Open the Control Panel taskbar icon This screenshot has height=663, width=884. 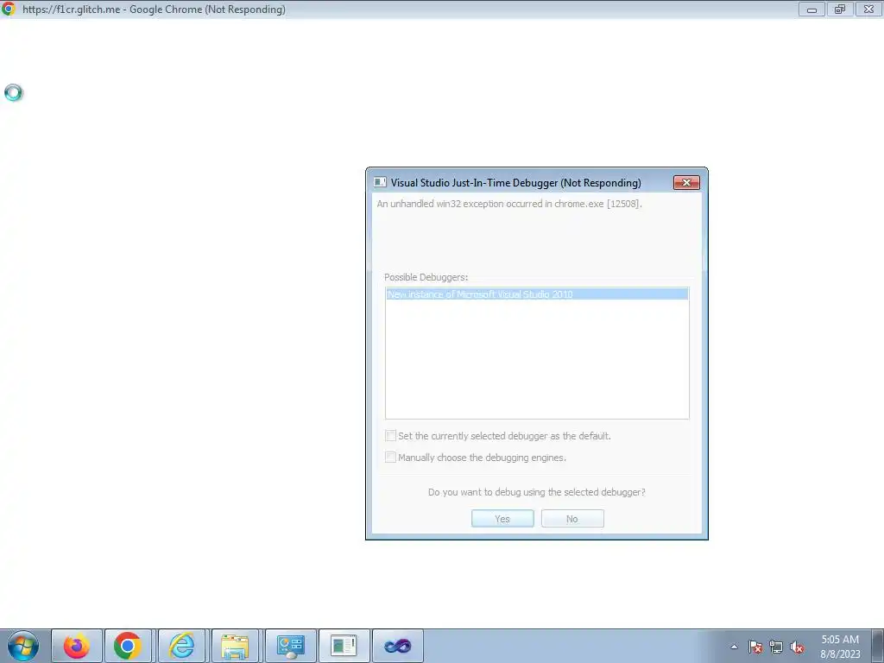click(x=290, y=646)
